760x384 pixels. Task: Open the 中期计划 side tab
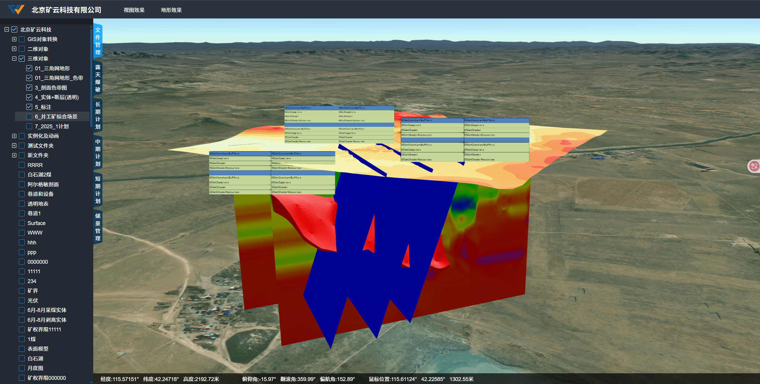[x=98, y=153]
